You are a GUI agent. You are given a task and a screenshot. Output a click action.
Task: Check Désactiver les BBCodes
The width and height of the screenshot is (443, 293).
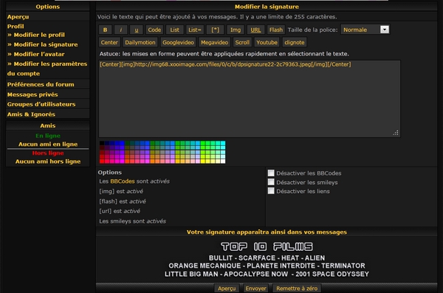[x=271, y=173]
